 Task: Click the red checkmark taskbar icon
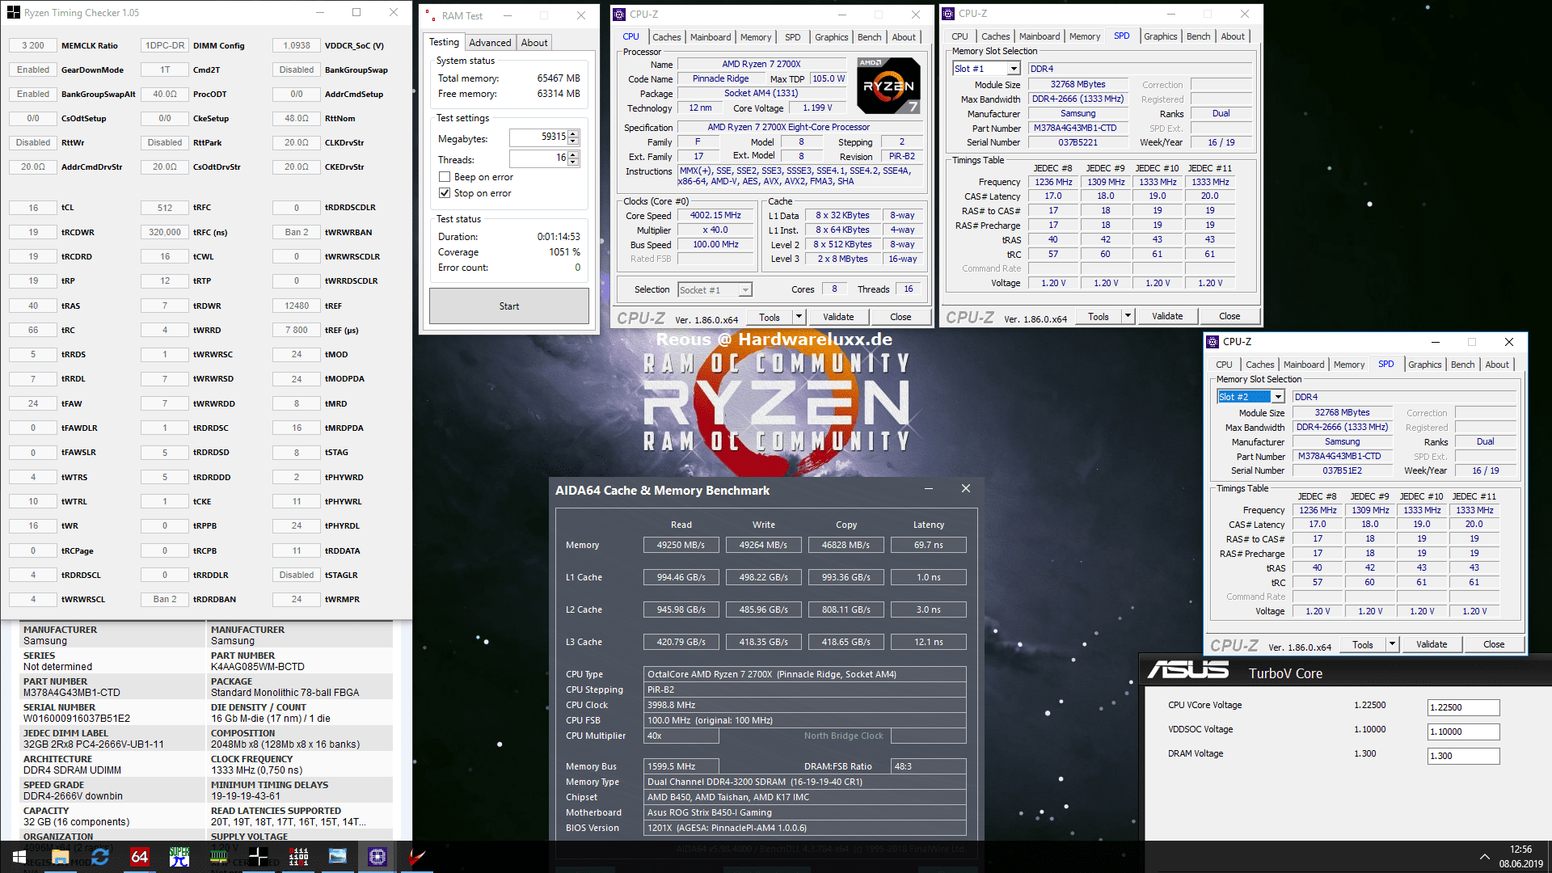coord(417,856)
